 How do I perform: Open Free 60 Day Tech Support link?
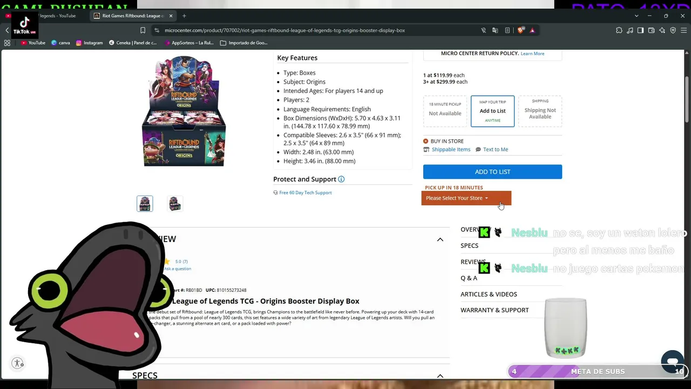(x=306, y=193)
